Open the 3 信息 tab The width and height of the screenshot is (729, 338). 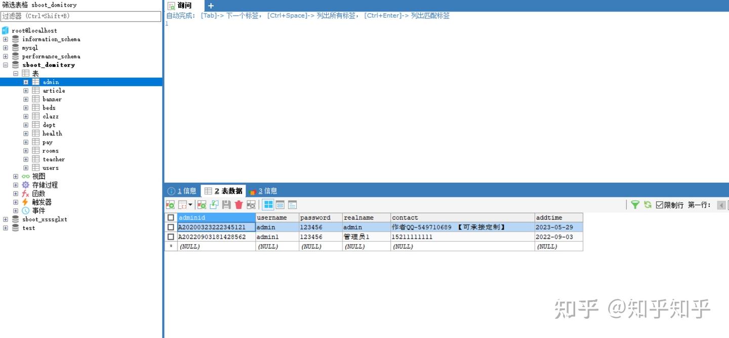pyautogui.click(x=265, y=191)
